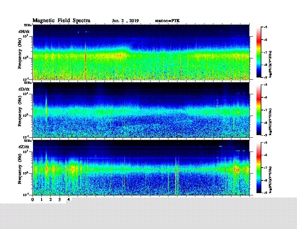The width and height of the screenshot is (297, 229).
Task: Click hour tick label '3' on time axis
Action: pyautogui.click(x=60, y=199)
